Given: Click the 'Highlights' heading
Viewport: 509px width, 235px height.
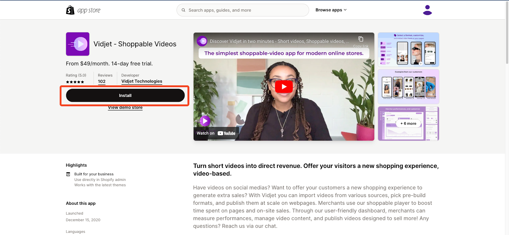Looking at the screenshot, I should [76, 165].
